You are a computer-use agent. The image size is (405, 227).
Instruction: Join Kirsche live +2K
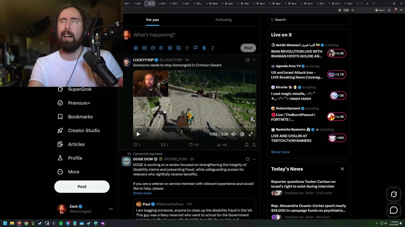(x=338, y=96)
